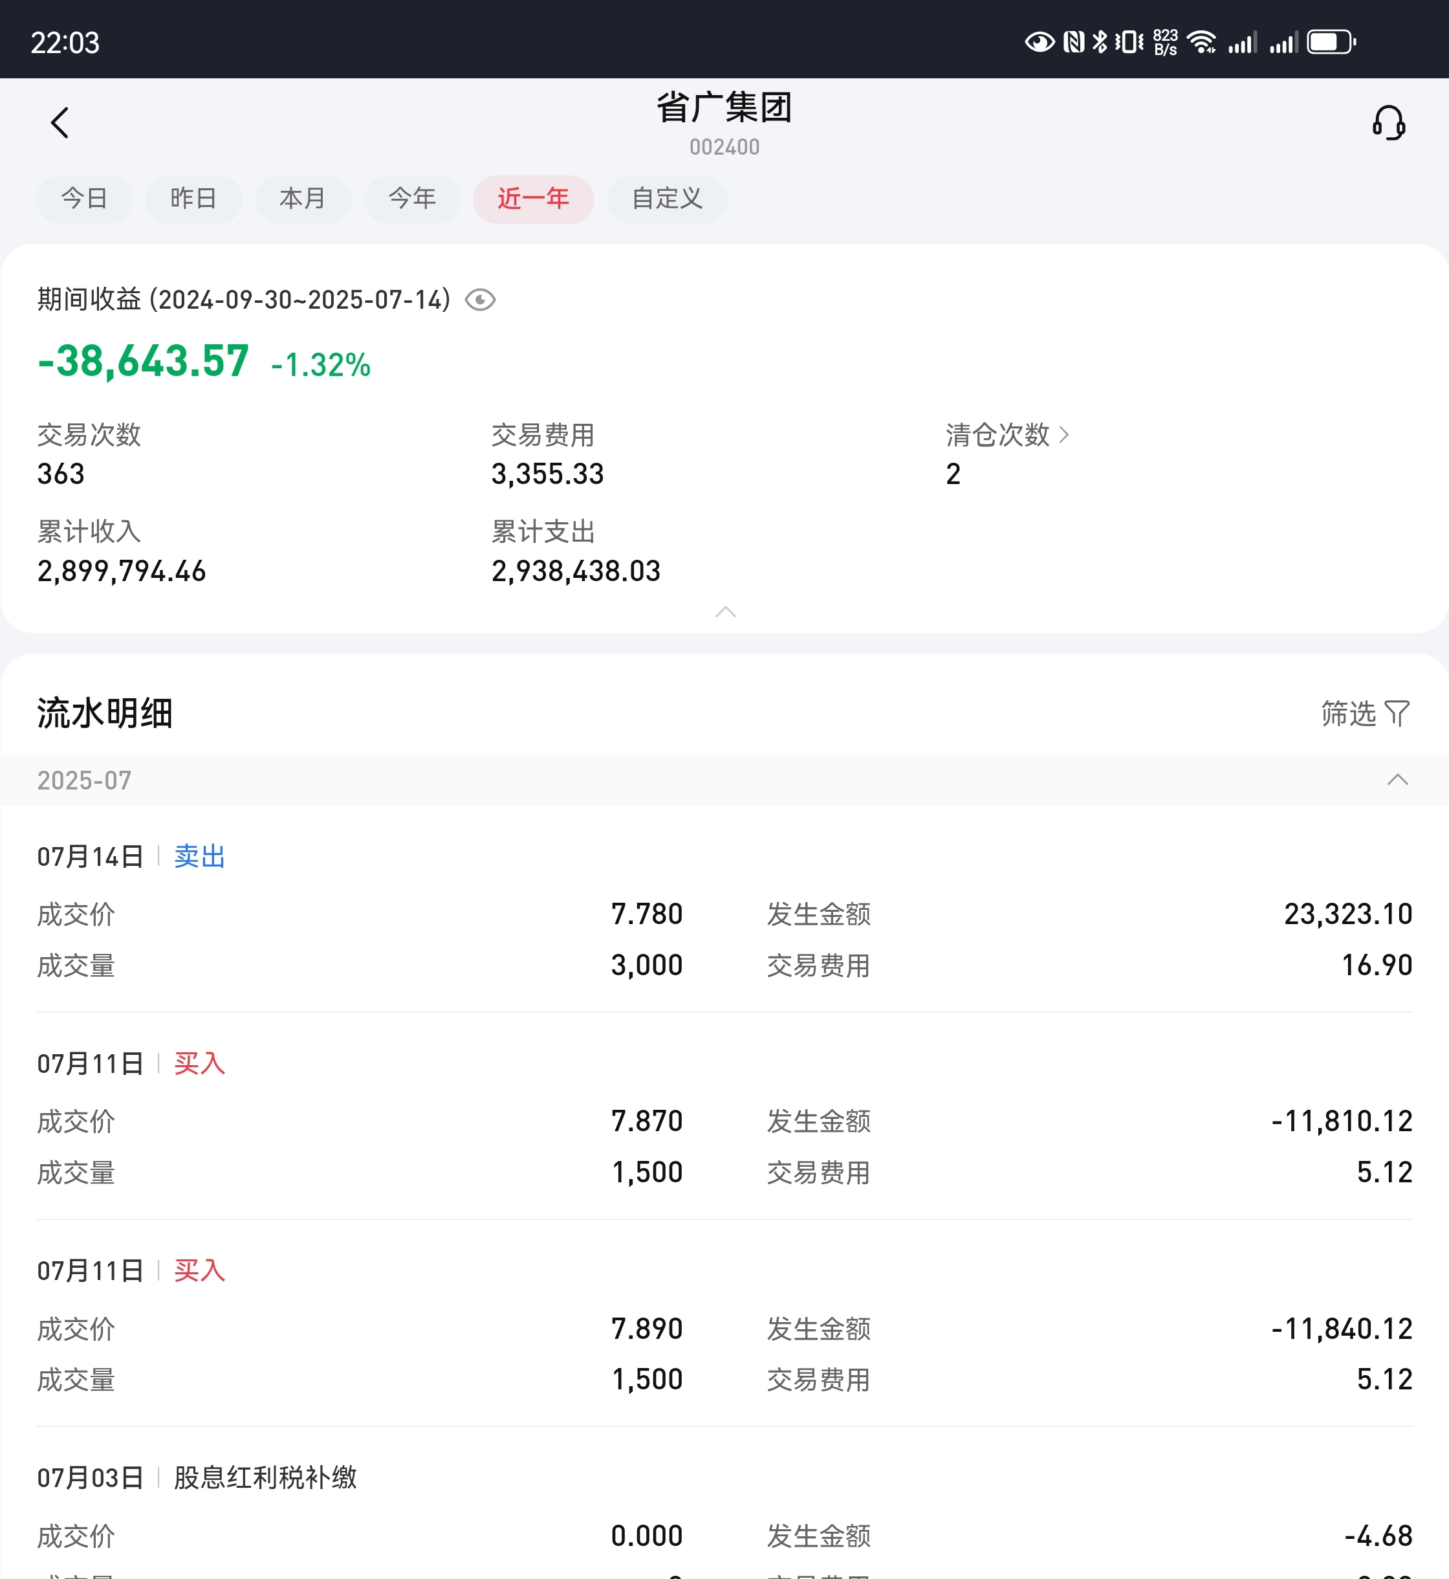The image size is (1449, 1579).
Task: Collapse the 2025-07 month section
Action: point(1397,780)
